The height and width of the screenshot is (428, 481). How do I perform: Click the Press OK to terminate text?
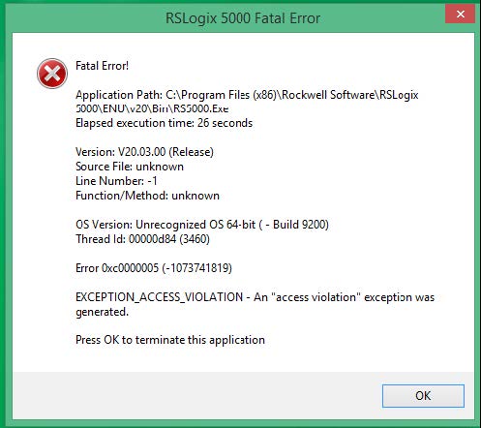tap(170, 340)
